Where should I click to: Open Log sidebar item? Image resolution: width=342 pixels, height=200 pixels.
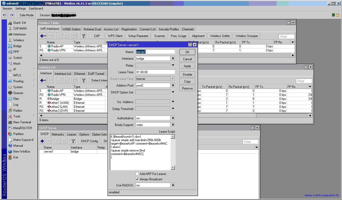tap(16, 105)
